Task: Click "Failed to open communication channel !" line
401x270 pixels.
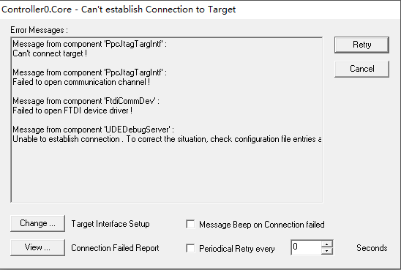Action: (81, 82)
